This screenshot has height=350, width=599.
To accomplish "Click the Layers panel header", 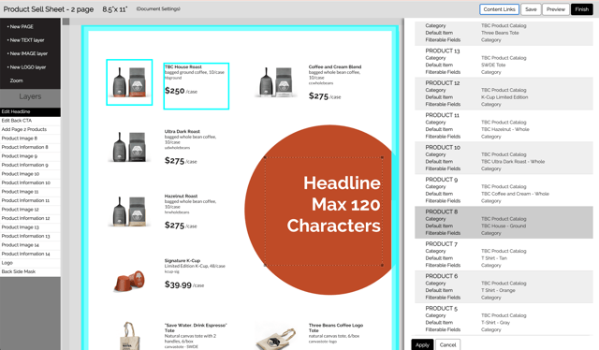I will pyautogui.click(x=30, y=96).
